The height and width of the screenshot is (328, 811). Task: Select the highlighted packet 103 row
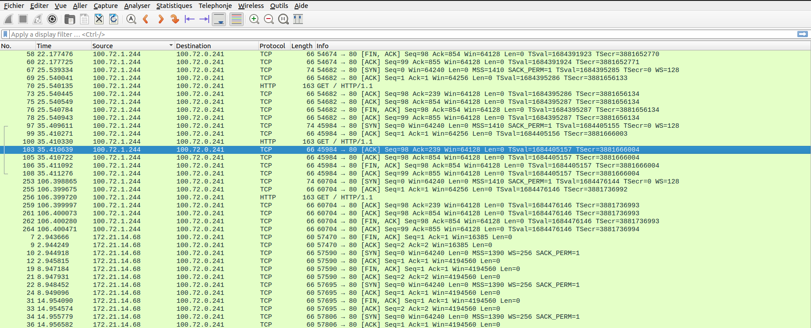coord(405,150)
